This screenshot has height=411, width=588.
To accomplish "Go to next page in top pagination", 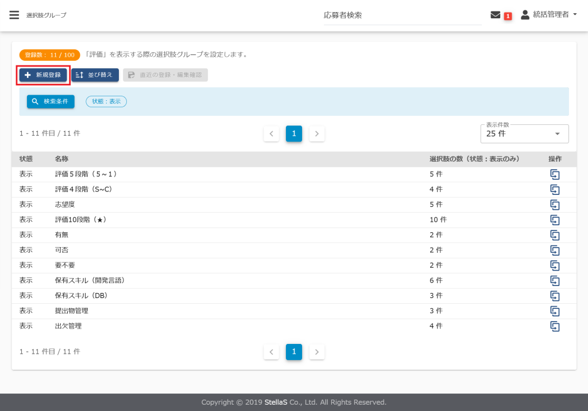I will click(x=317, y=134).
